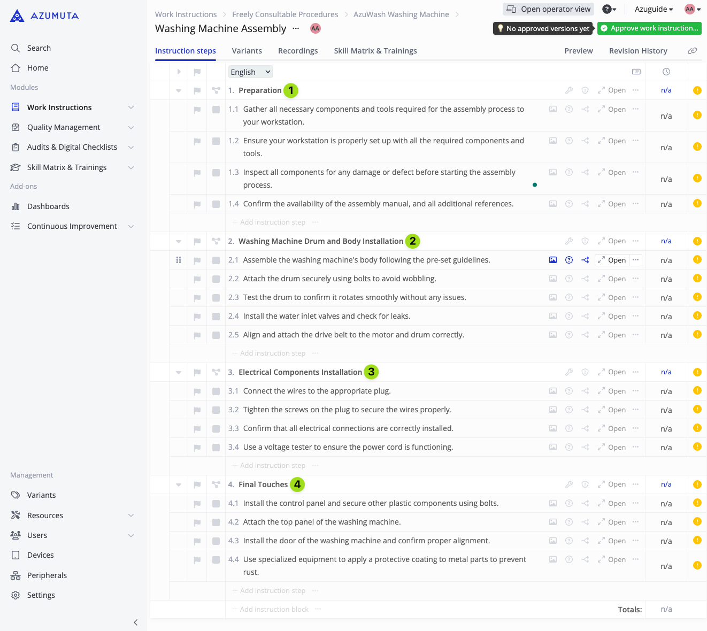This screenshot has height=631, width=707.
Task: Click the yellow warning status dot for step 1.1
Action: pyautogui.click(x=697, y=114)
